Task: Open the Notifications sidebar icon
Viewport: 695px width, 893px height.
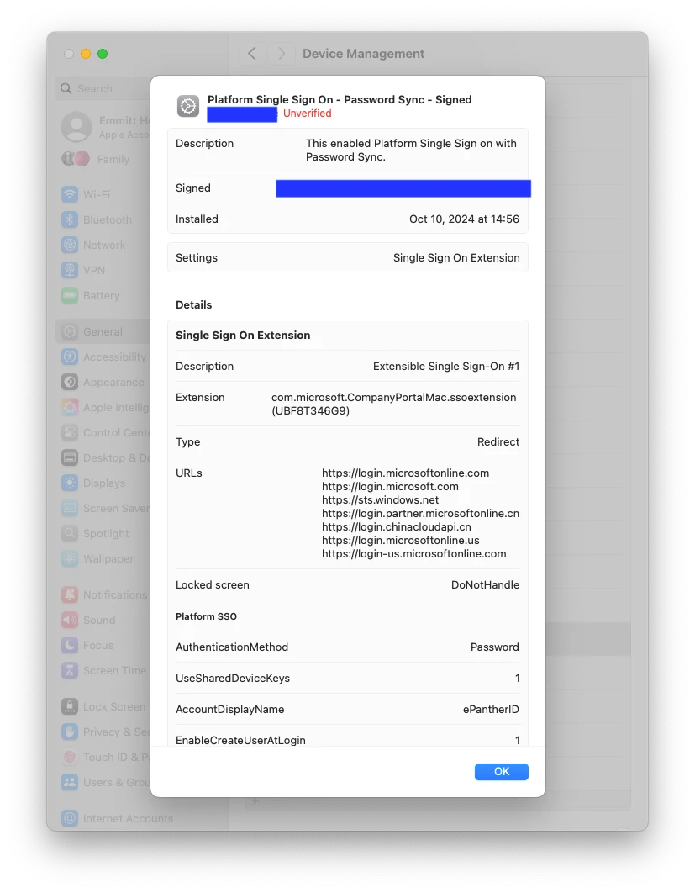Action: 70,594
